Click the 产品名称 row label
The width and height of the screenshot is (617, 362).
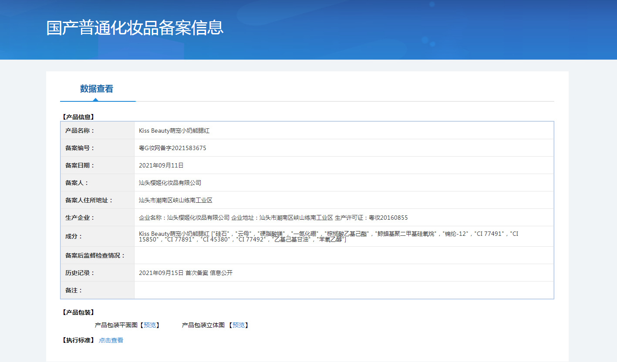tap(80, 131)
